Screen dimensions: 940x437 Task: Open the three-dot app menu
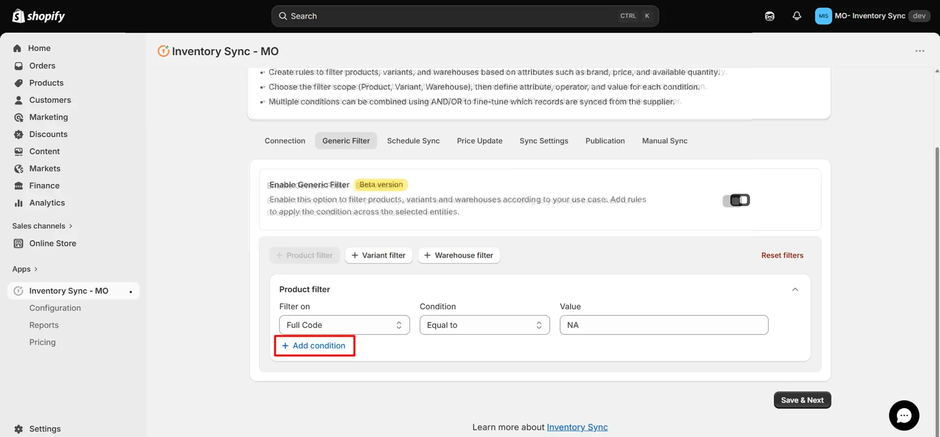click(x=920, y=51)
